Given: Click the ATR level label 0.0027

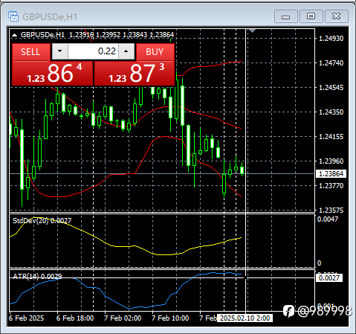Looking at the screenshot, I should coord(329,278).
